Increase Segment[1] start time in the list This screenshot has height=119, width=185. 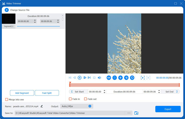click(35, 20)
